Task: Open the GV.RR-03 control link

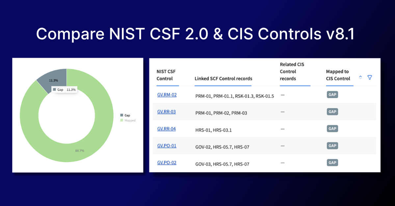Action: click(166, 112)
